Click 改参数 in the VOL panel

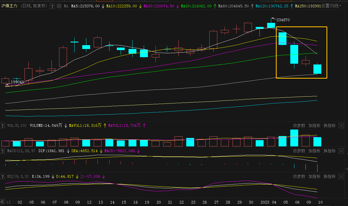coord(299,125)
